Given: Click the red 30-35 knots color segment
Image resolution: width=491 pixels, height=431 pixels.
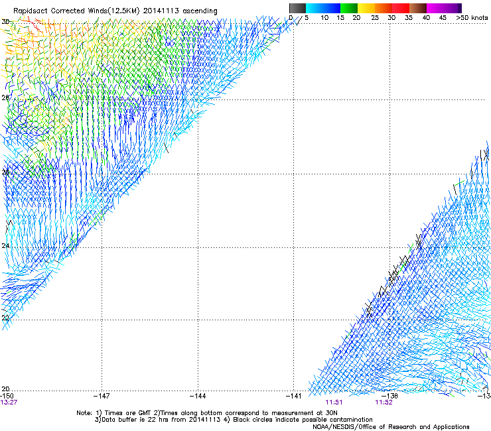Looking at the screenshot, I should click(x=401, y=8).
